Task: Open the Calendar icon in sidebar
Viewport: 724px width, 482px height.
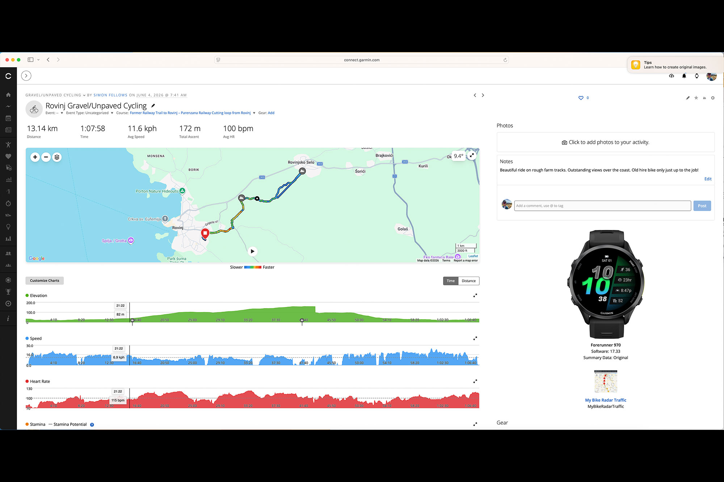Action: pos(8,118)
